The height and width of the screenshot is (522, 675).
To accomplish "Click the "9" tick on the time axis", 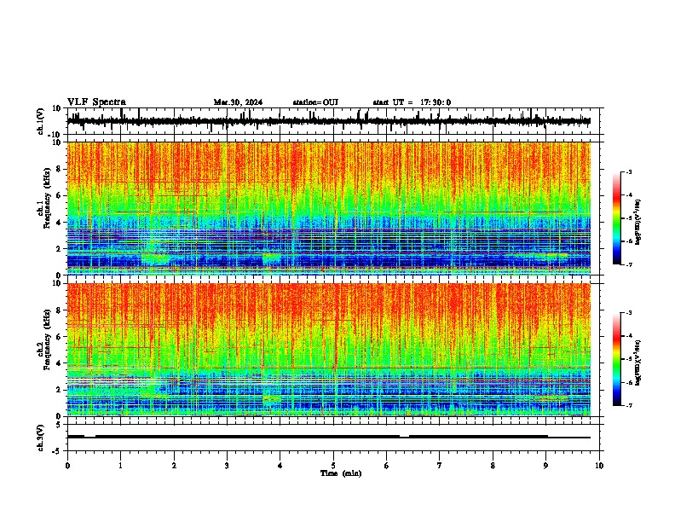I will (545, 466).
